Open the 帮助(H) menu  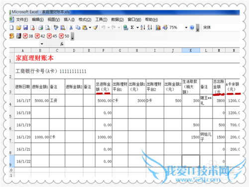(x=151, y=19)
